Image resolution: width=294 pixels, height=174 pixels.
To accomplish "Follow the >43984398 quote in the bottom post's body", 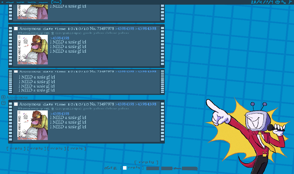I will (x=60, y=114).
